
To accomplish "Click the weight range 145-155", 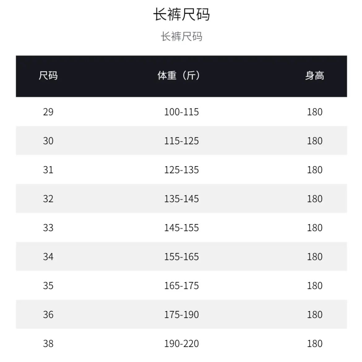I will (x=181, y=228).
